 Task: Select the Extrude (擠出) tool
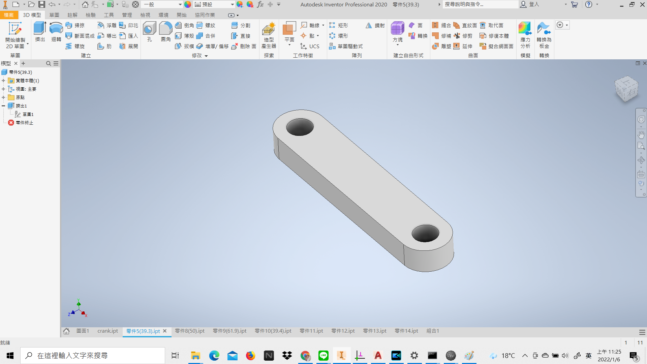click(40, 32)
